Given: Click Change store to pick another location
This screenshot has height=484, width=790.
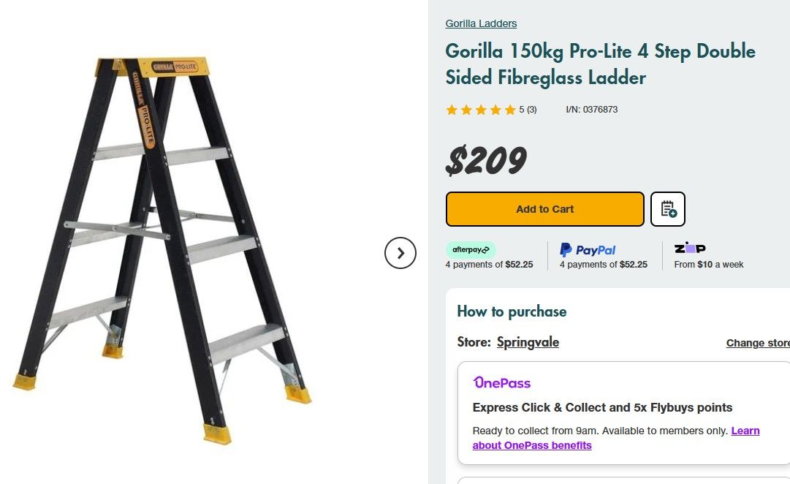Looking at the screenshot, I should (757, 342).
